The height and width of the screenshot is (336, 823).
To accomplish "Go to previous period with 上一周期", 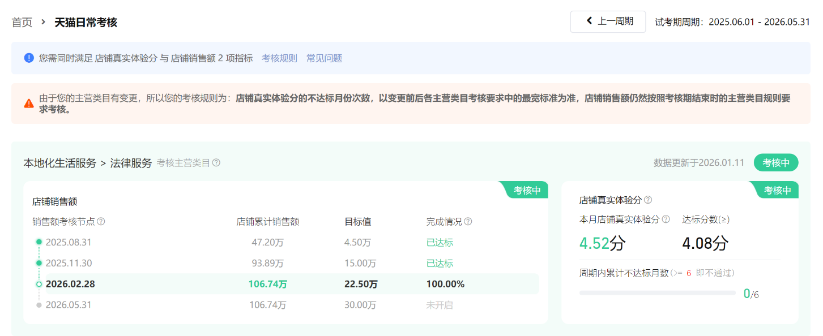I will click(608, 21).
